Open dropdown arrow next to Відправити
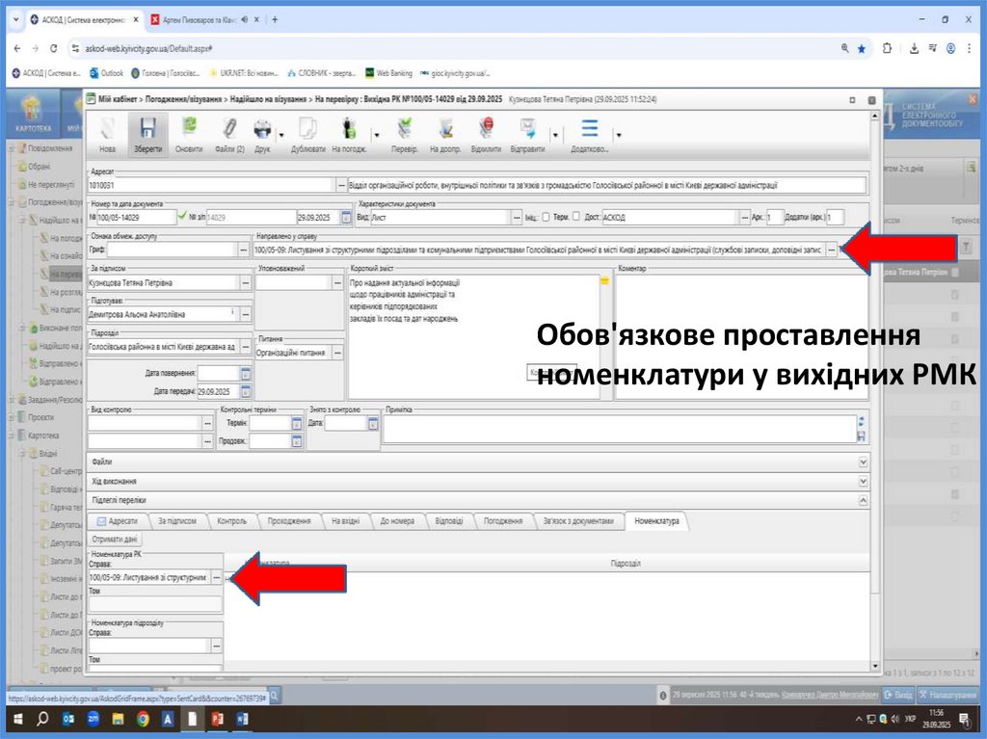The width and height of the screenshot is (987, 739). tap(555, 135)
